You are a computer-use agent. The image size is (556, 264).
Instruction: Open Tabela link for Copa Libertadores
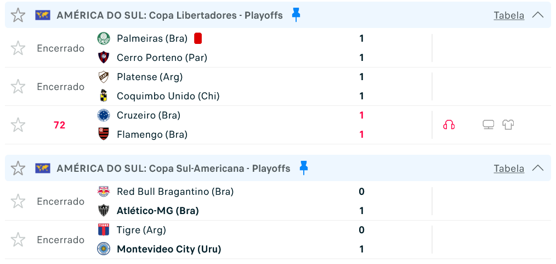point(509,15)
